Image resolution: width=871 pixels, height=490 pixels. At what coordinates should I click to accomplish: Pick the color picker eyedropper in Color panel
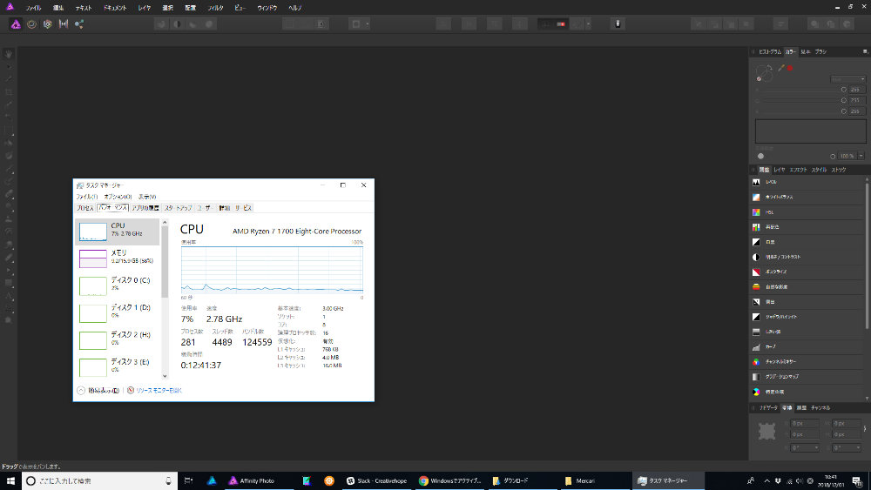pyautogui.click(x=781, y=68)
